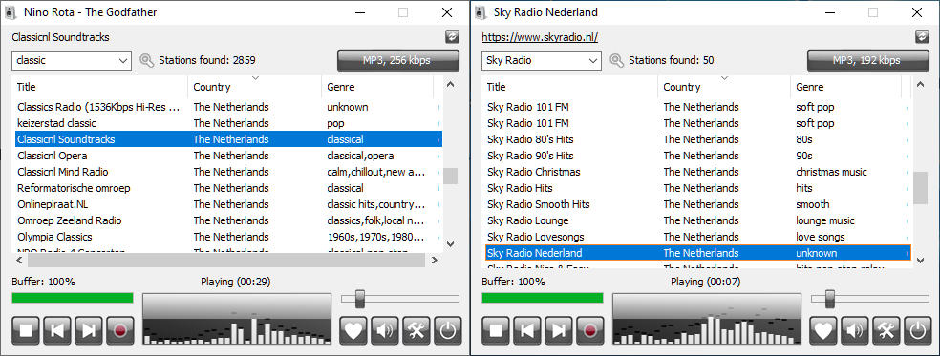Stop playback in Sky Radio window

[x=495, y=330]
